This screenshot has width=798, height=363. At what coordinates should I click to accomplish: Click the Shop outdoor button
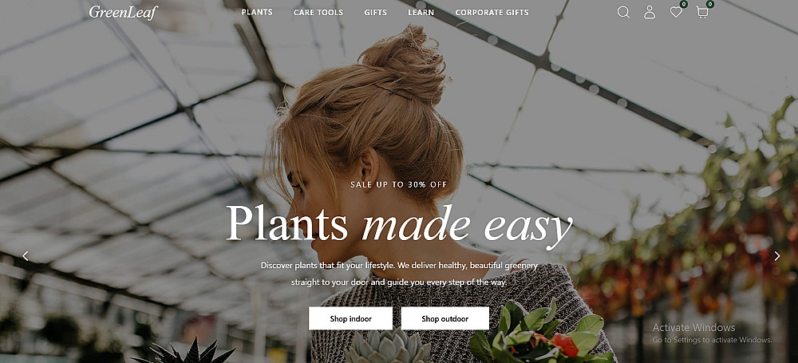[444, 318]
